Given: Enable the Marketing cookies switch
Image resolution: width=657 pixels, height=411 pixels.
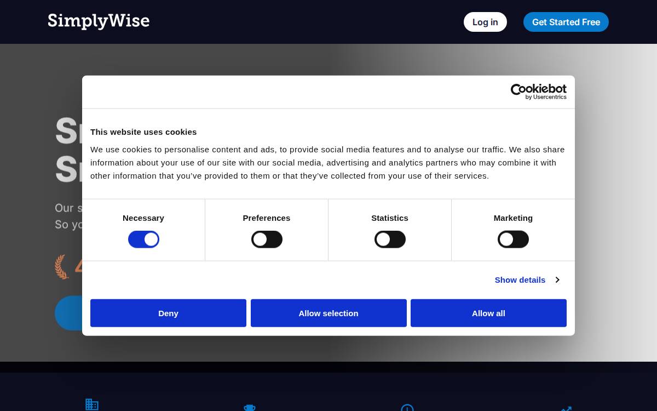Looking at the screenshot, I should 513,239.
